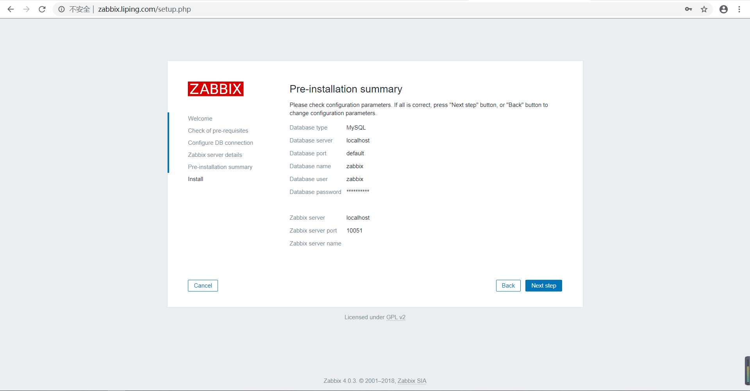Open Chrome three-dot menu
This screenshot has height=391, width=750.
739,9
